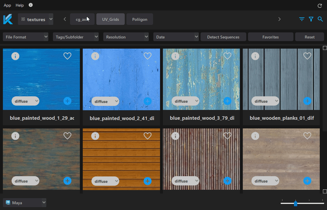The image size is (327, 210).
Task: Open diffuse map dropdown on blue_painted_wood_3_79
Action: click(185, 101)
